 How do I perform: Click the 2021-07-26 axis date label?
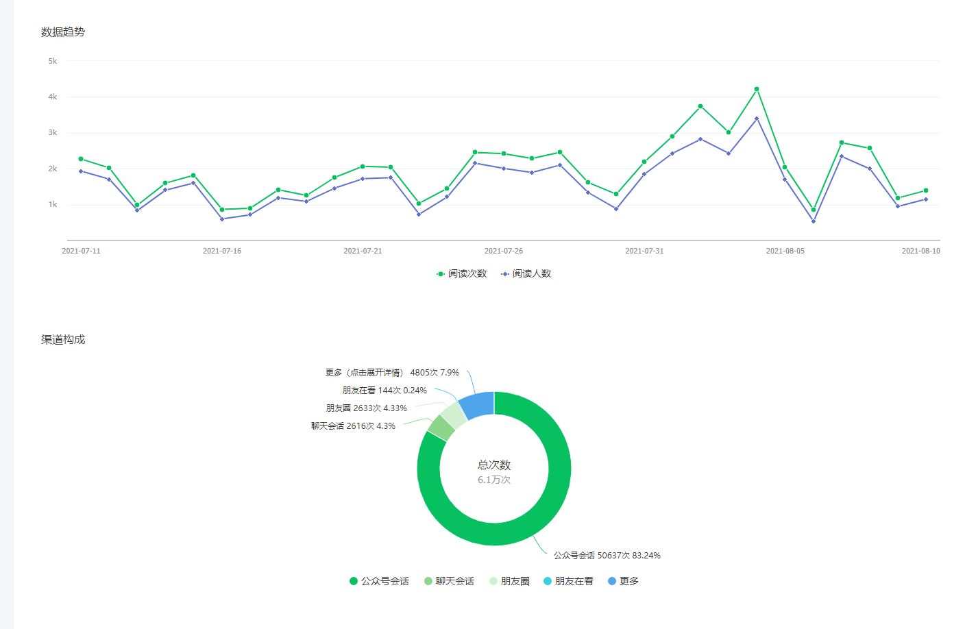504,251
